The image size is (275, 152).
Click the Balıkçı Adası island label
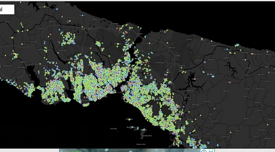point(147,136)
